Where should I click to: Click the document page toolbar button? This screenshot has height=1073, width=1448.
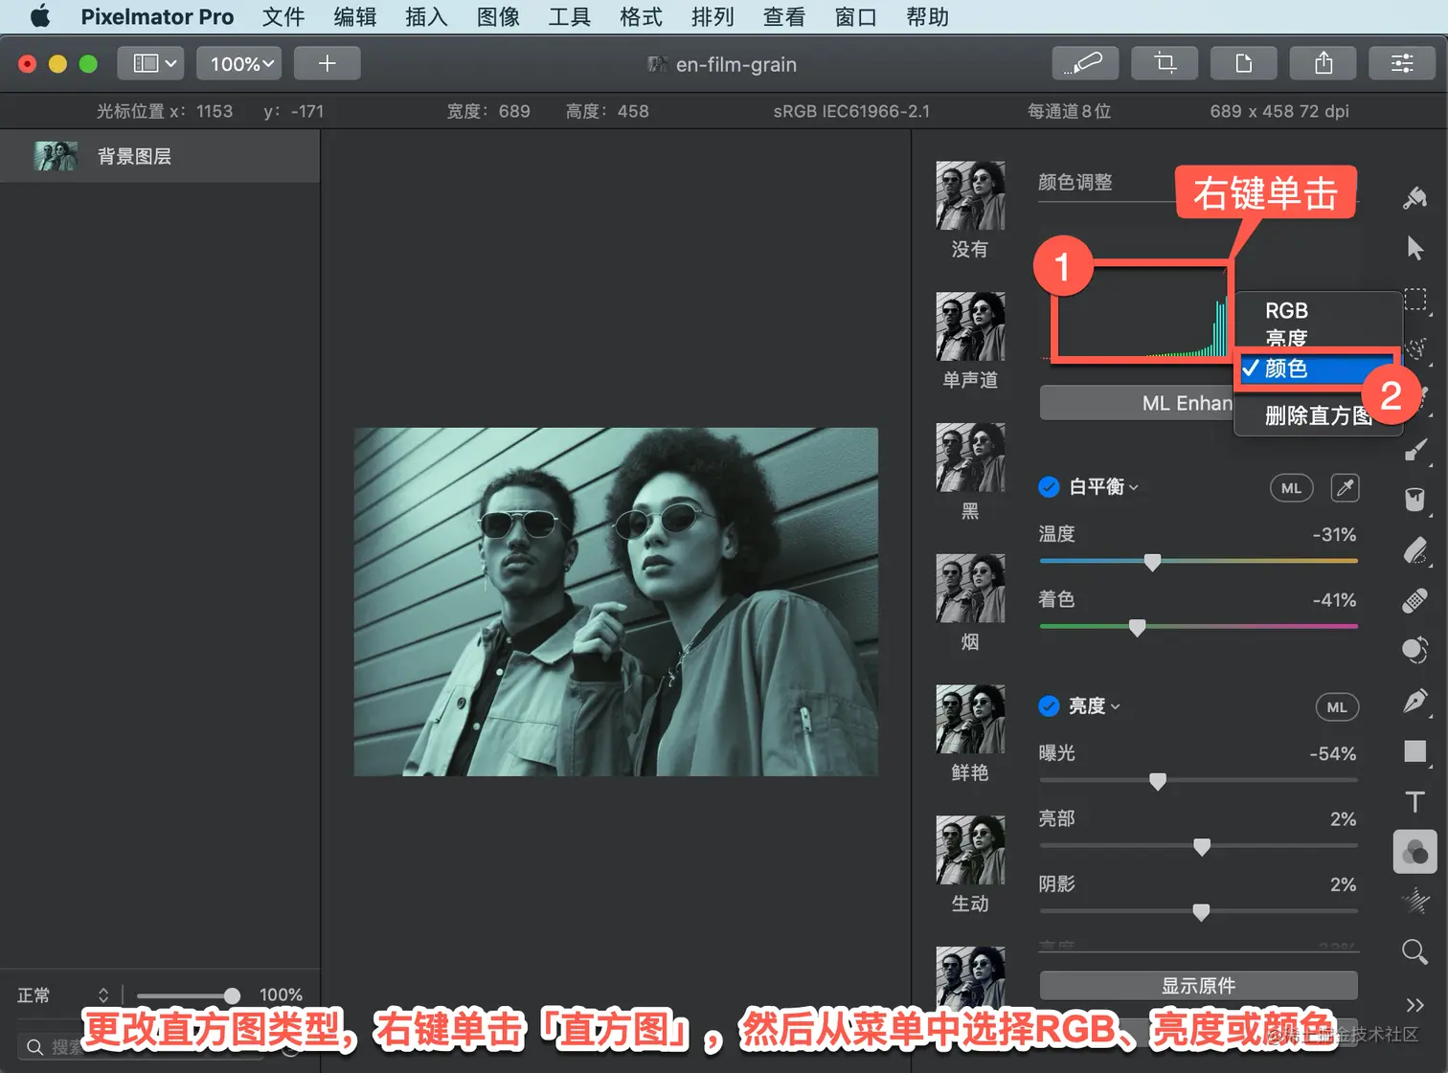tap(1244, 63)
